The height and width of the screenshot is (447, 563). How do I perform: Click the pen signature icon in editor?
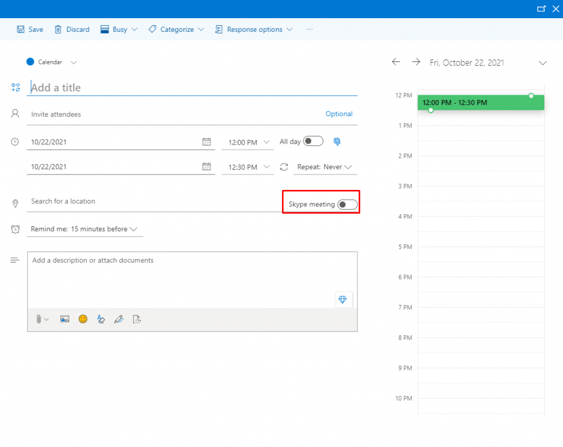pos(119,319)
